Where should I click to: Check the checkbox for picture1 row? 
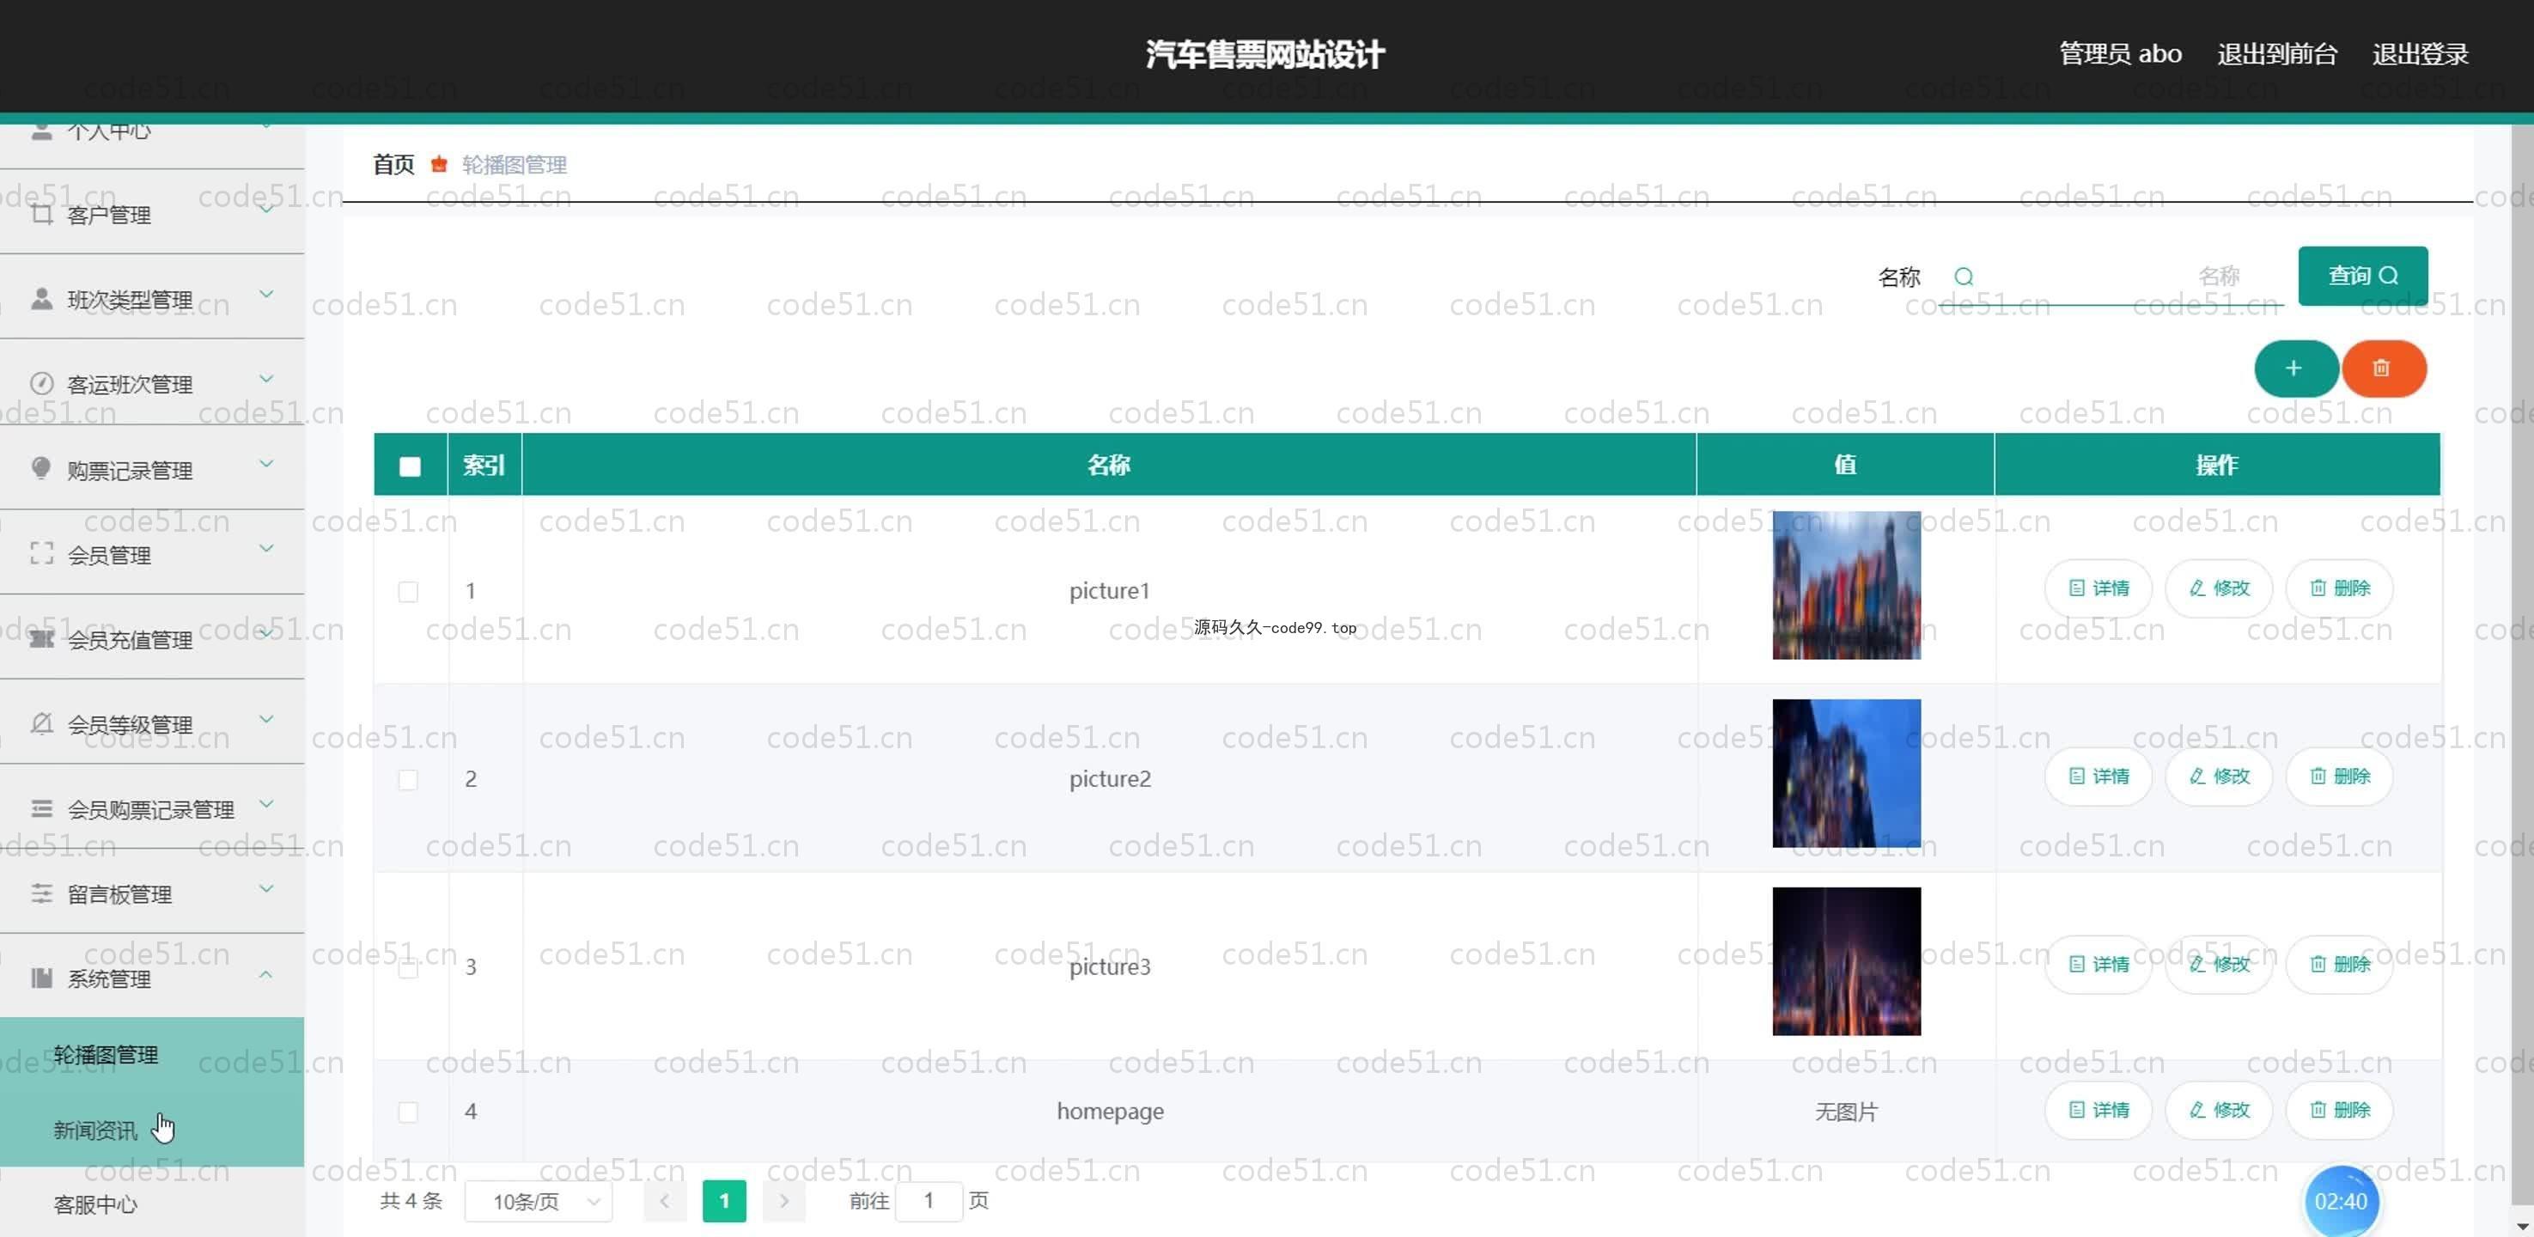408,591
